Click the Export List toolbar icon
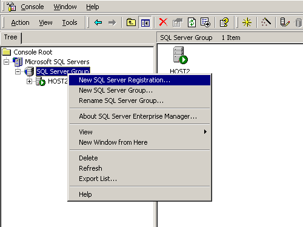 click(205, 22)
